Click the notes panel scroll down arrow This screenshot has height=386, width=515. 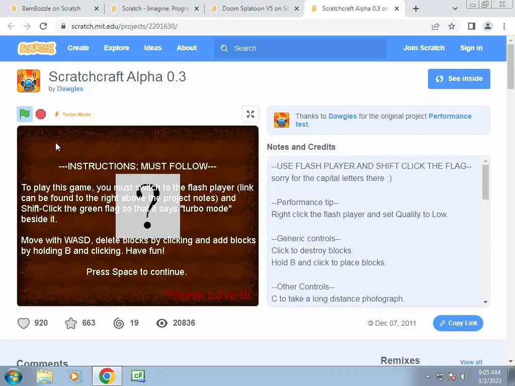pyautogui.click(x=485, y=302)
